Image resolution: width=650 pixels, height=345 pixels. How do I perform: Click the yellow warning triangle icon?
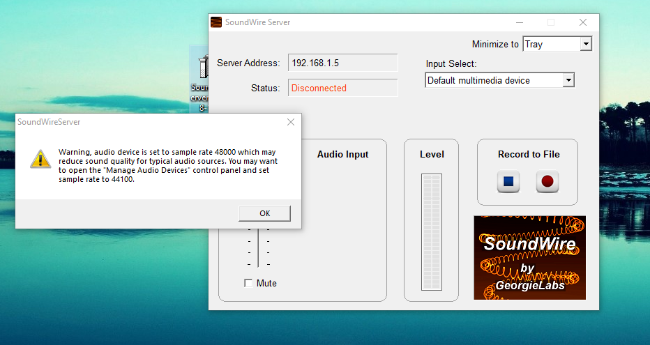(x=40, y=160)
